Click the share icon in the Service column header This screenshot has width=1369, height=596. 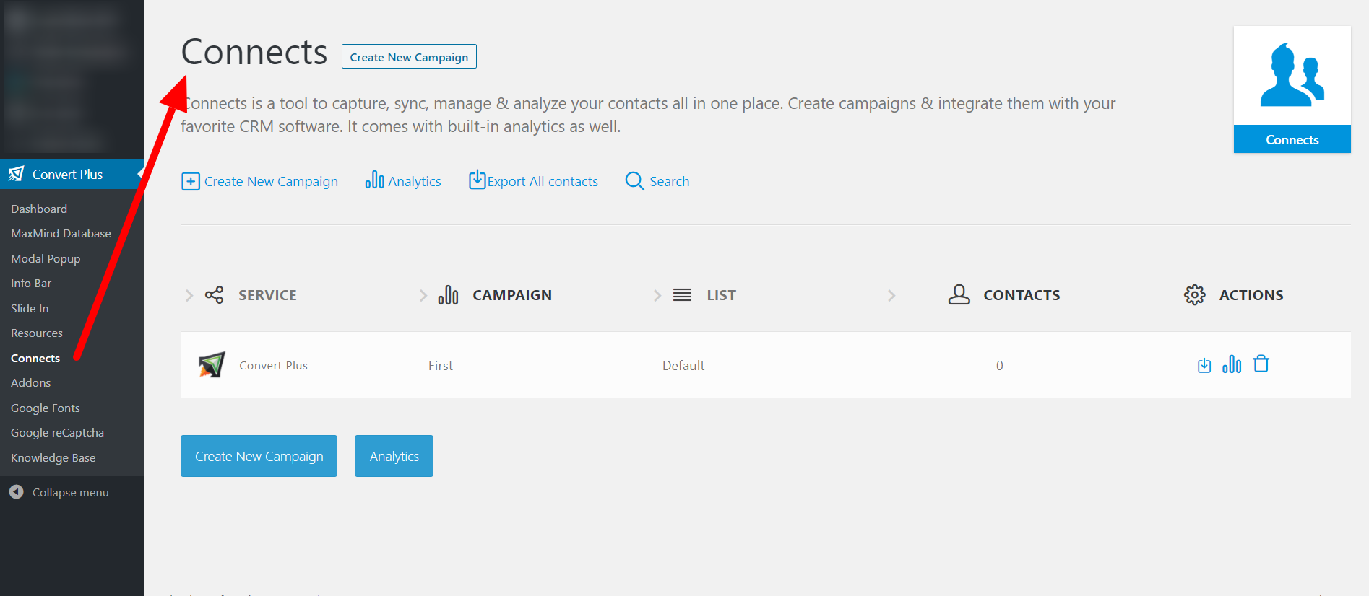[x=215, y=294]
